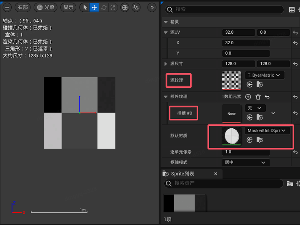Open the 显示 show flags menu
Image resolution: width=300 pixels, height=225 pixels.
click(68, 7)
